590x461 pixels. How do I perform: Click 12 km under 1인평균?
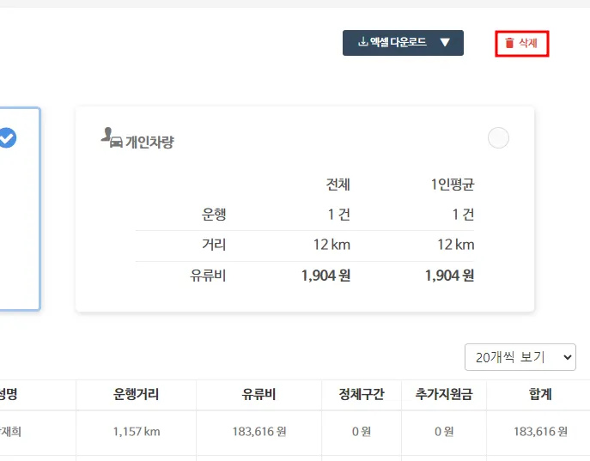pyautogui.click(x=456, y=245)
